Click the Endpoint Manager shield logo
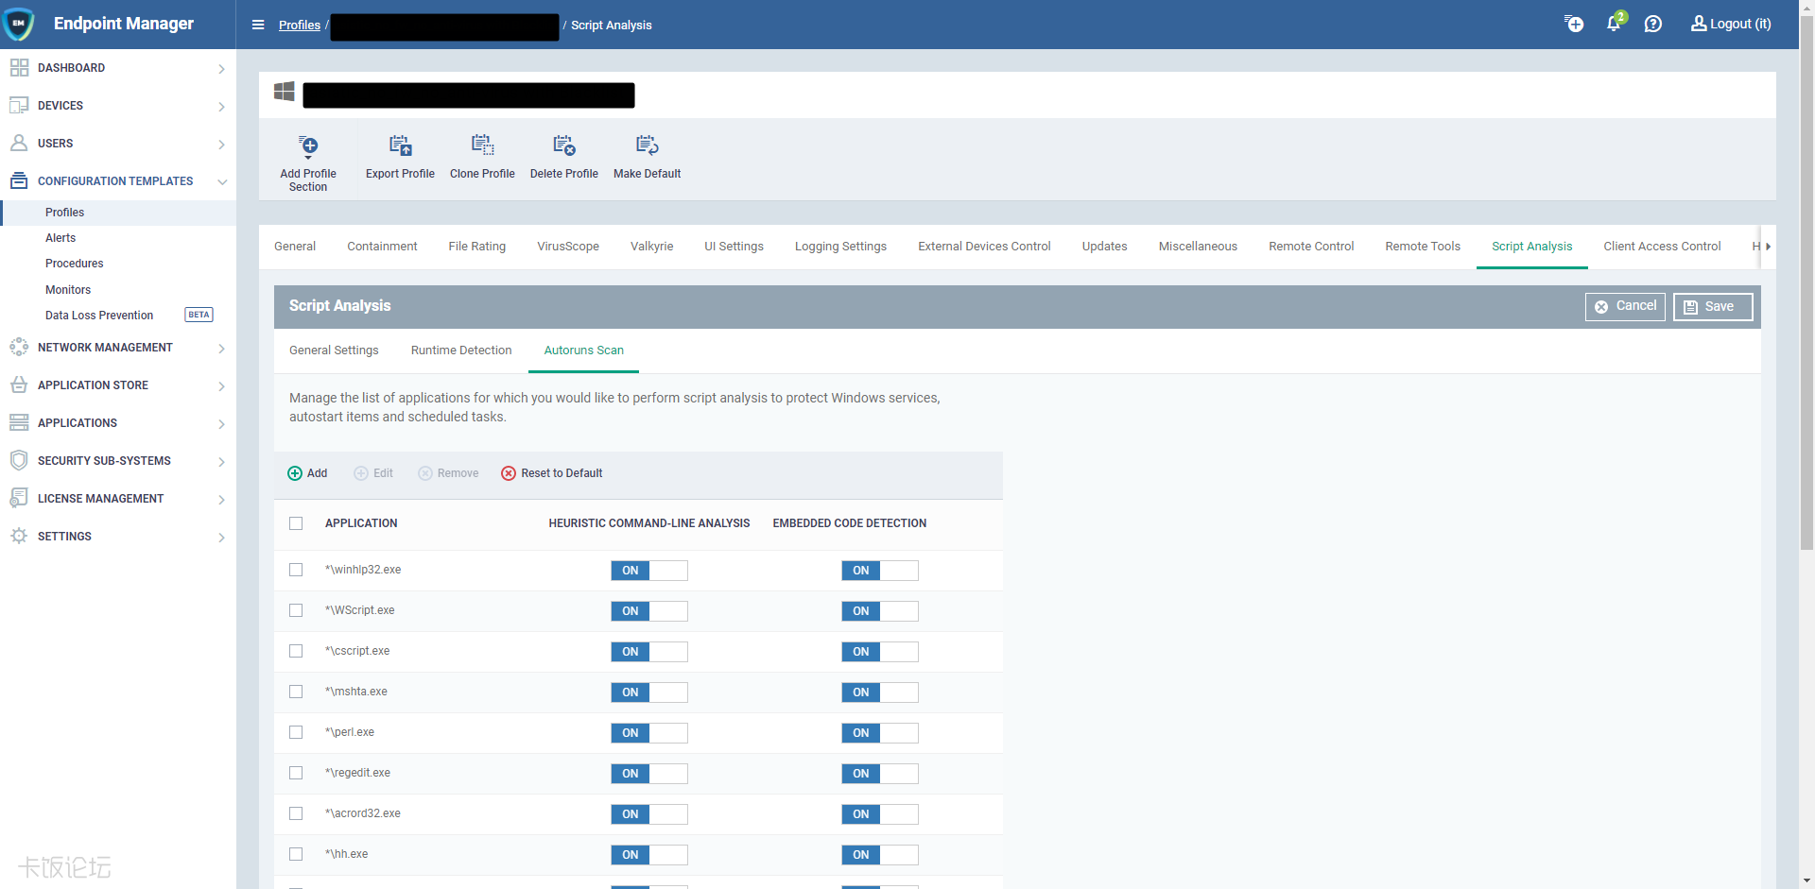The image size is (1815, 889). pos(19,24)
